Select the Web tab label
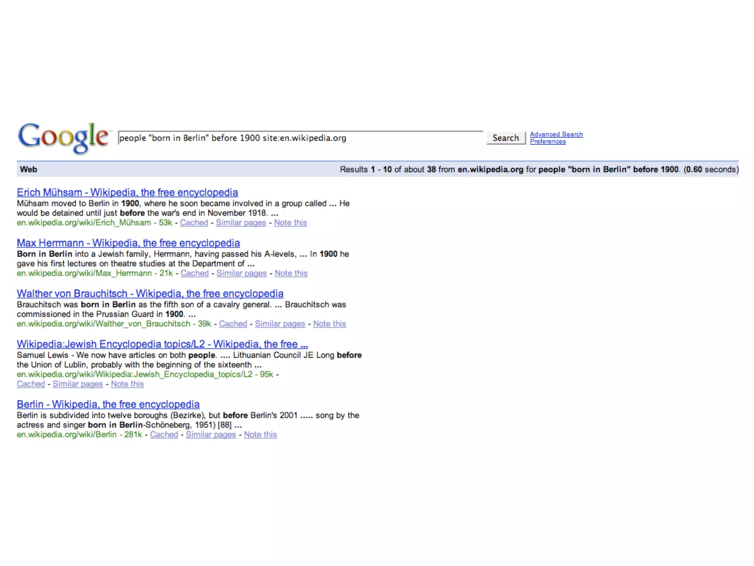Viewport: 754px width, 566px height. pos(28,169)
